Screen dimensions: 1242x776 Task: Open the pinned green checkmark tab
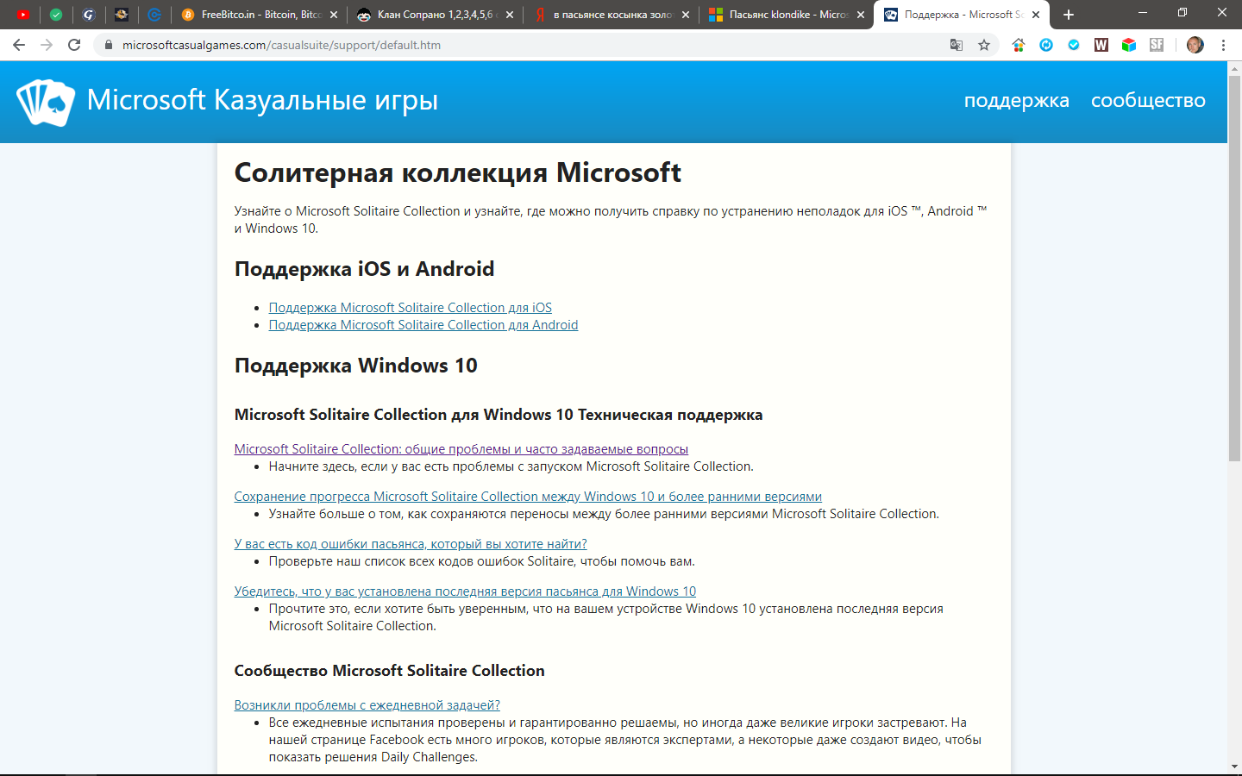56,15
